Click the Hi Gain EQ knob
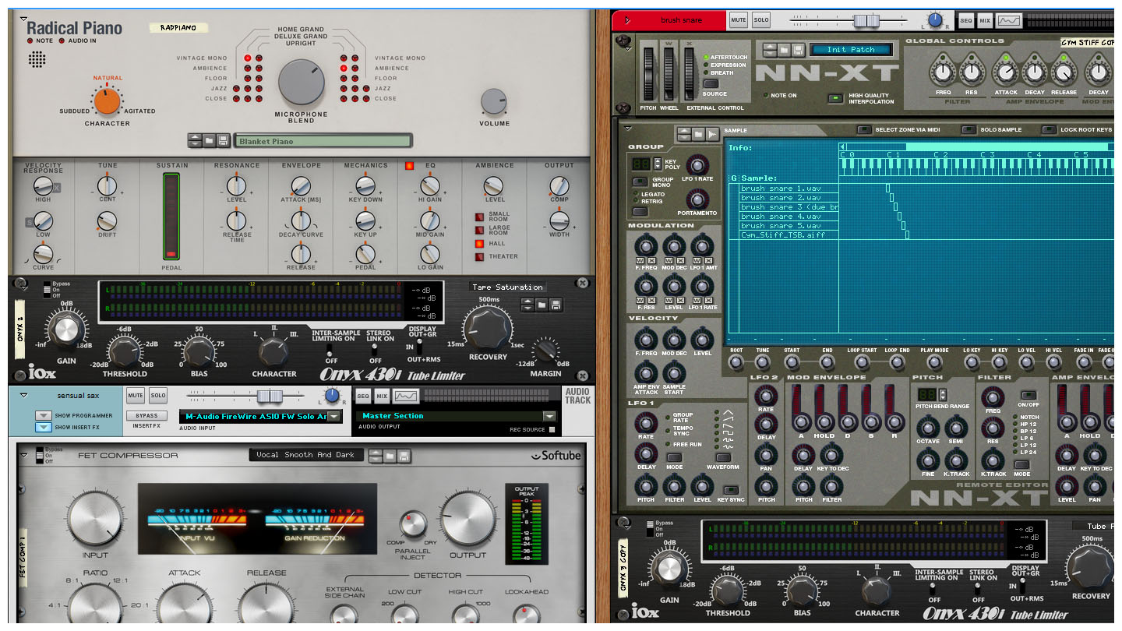Screen dimensions: 1122x631 point(429,186)
